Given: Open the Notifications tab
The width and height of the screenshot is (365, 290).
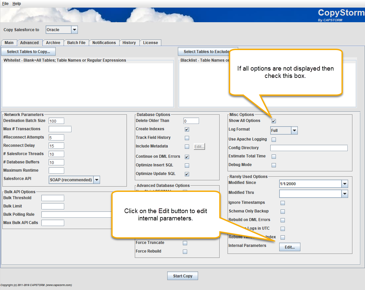Looking at the screenshot, I should (104, 43).
